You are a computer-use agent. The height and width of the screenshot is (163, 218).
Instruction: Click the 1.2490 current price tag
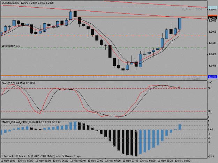[212, 18]
